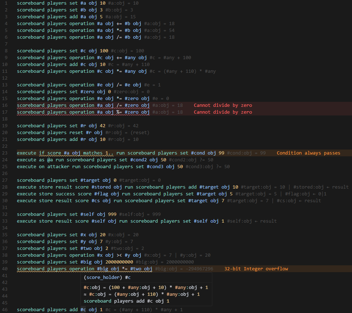Click the inlay hint '#a:obj = 54'
This screenshot has width=352, height=313.
159,30
